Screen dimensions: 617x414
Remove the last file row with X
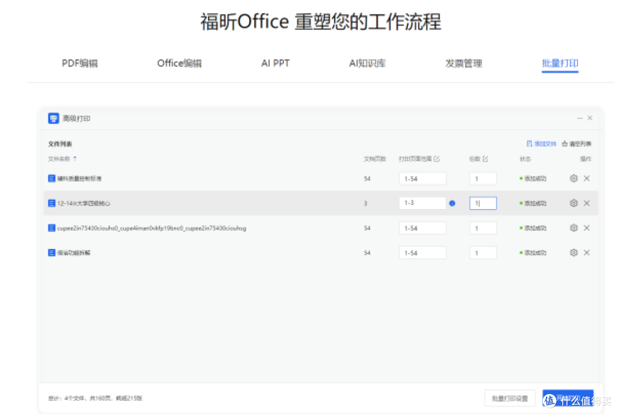click(587, 253)
